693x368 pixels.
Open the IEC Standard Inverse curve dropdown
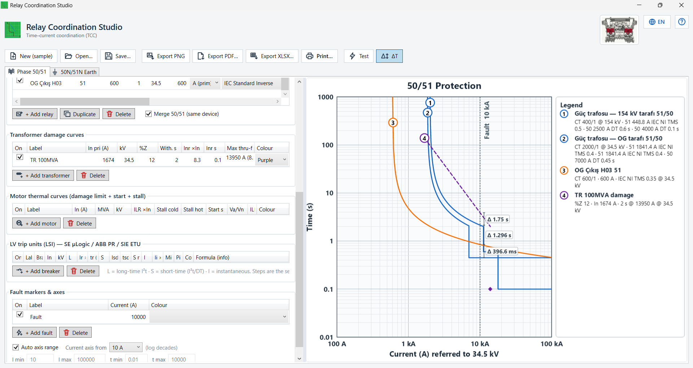pyautogui.click(x=251, y=83)
